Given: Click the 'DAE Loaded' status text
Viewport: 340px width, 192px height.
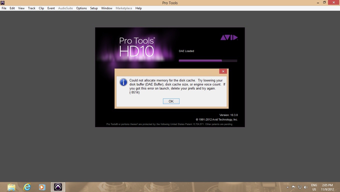Looking at the screenshot, I should [186, 51].
